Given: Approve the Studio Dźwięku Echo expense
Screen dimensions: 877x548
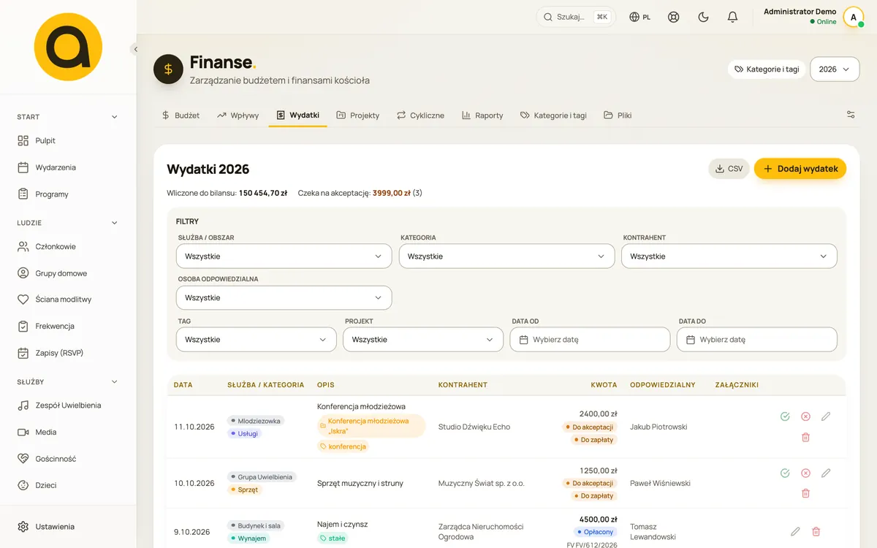Looking at the screenshot, I should pyautogui.click(x=785, y=416).
